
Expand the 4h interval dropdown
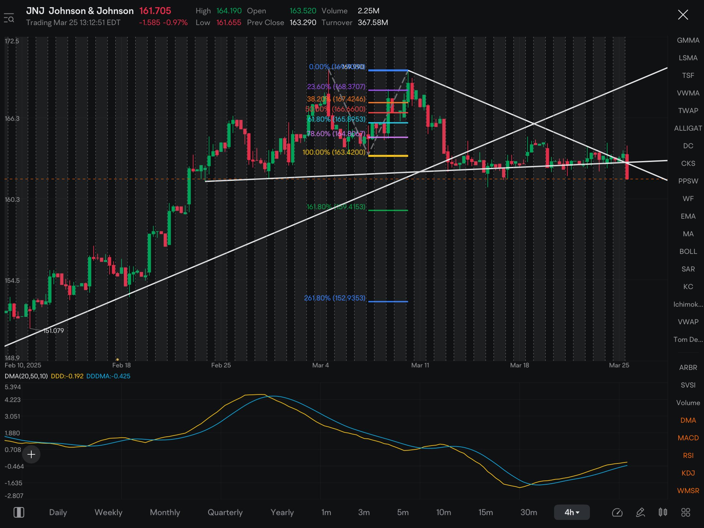click(x=572, y=512)
